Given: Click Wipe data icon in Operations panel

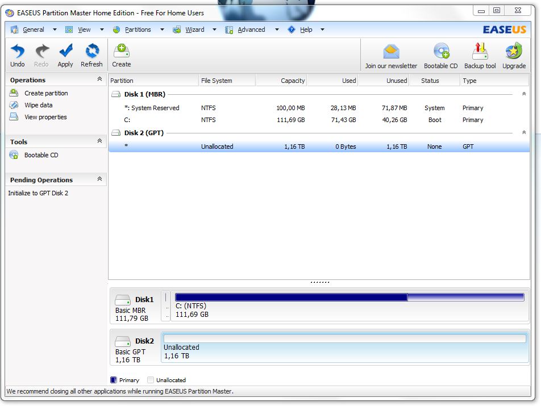Looking at the screenshot, I should click(14, 105).
